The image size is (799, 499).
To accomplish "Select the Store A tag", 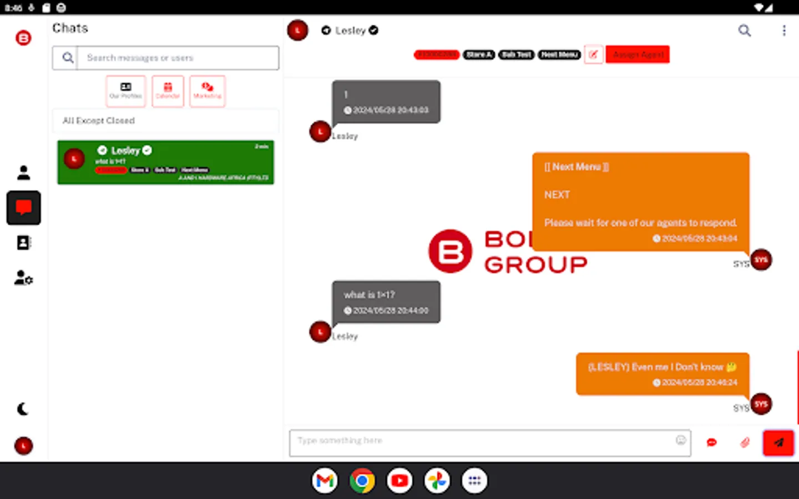I will 478,54.
